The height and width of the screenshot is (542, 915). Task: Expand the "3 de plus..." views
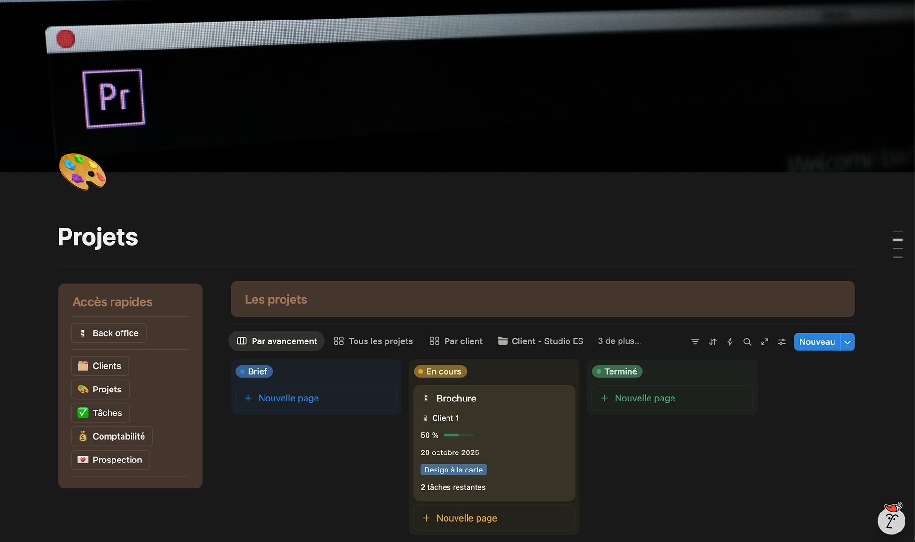click(x=619, y=341)
